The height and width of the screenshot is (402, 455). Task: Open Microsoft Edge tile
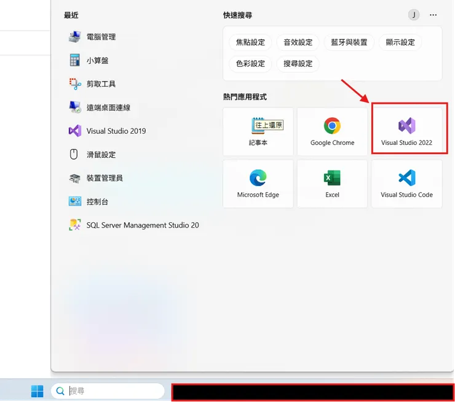[x=258, y=184]
